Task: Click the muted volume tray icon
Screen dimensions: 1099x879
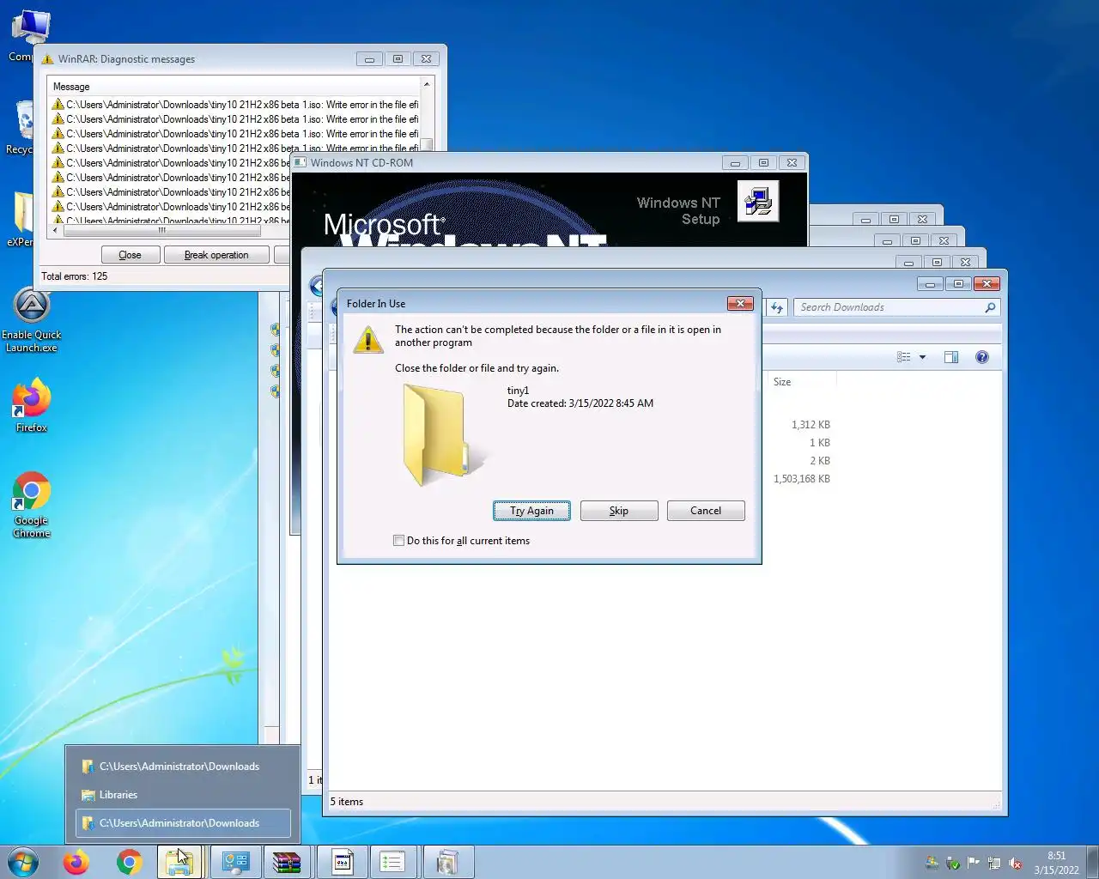Action: pyautogui.click(x=1015, y=863)
